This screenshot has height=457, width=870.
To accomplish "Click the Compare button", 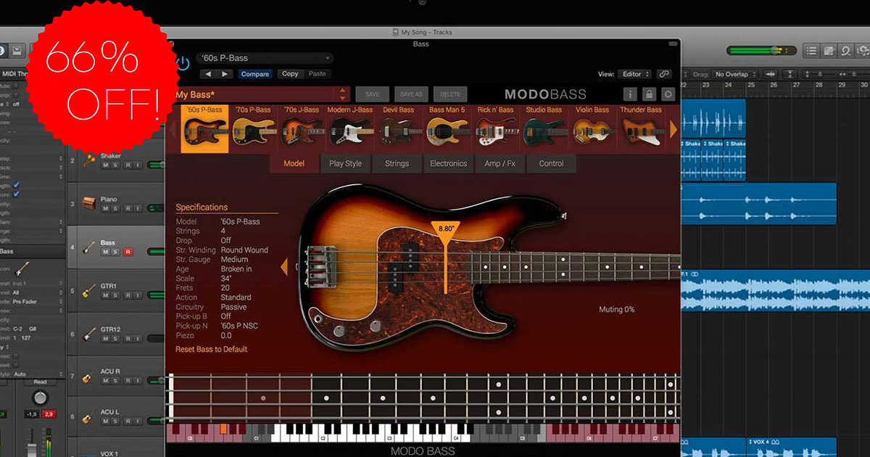I will click(x=255, y=74).
